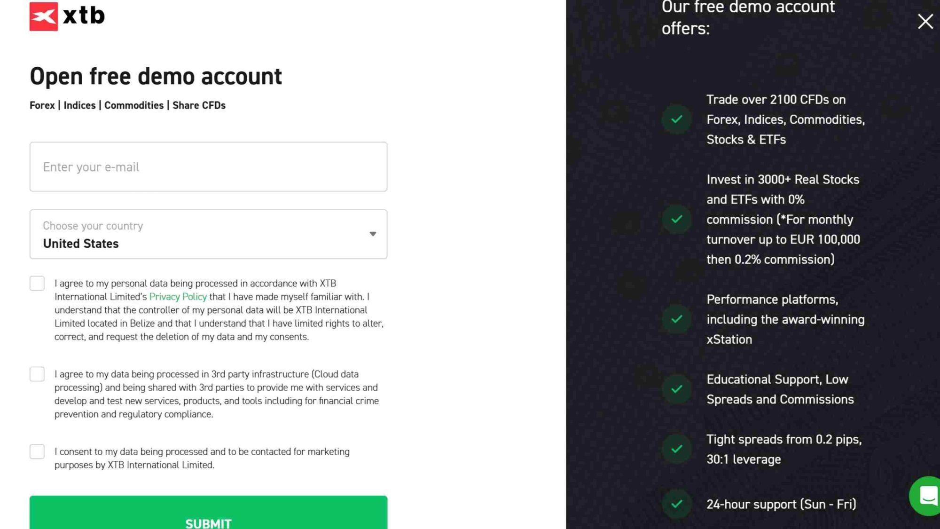Click checkmark beside Performance platforms text
The image size is (940, 529).
click(677, 319)
